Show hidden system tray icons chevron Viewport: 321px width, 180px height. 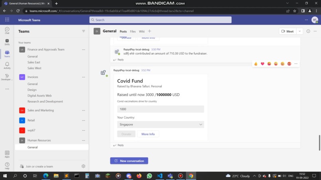click(254, 176)
